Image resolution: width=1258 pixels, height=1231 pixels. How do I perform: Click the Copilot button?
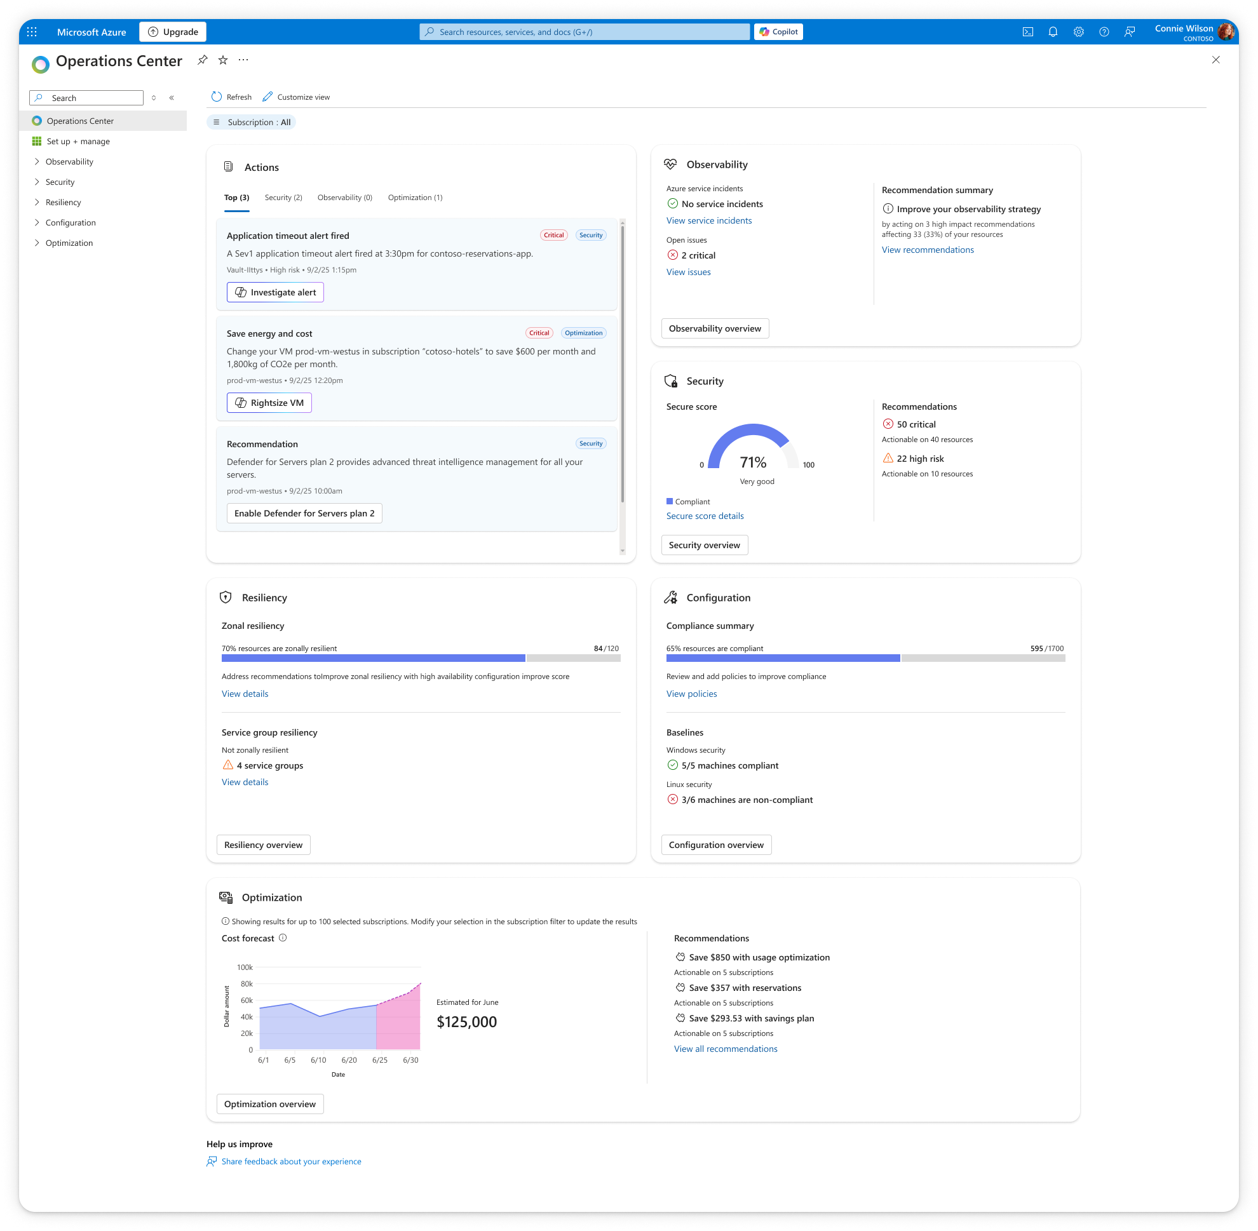pos(778,32)
